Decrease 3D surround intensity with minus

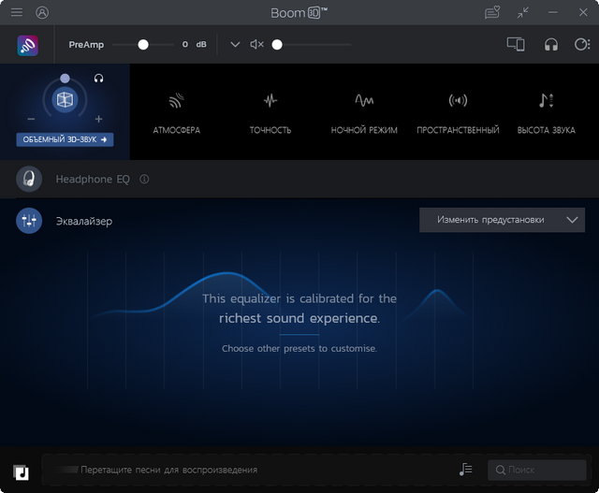(31, 119)
